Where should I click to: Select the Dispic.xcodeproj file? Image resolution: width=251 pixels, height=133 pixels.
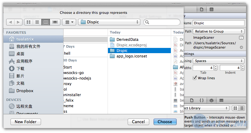coord(139,45)
